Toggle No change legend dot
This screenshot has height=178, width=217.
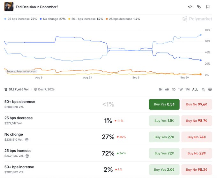pos(41,19)
